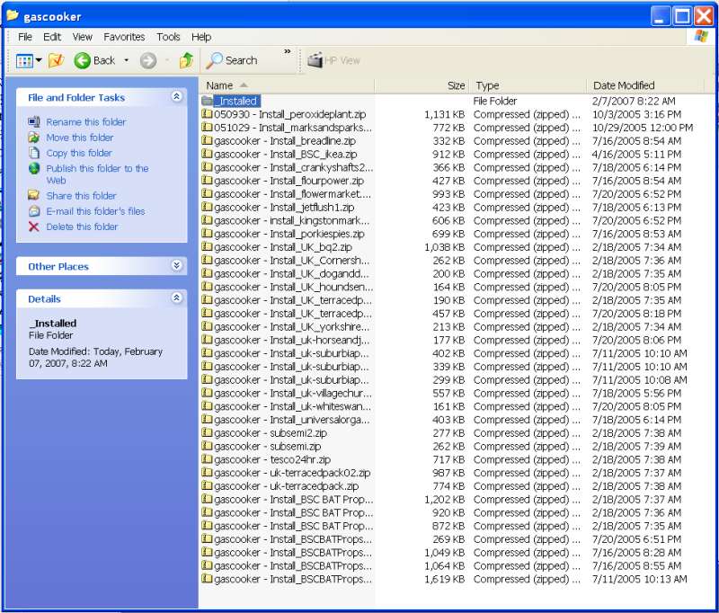
Task: Open the File menu
Action: pos(25,37)
